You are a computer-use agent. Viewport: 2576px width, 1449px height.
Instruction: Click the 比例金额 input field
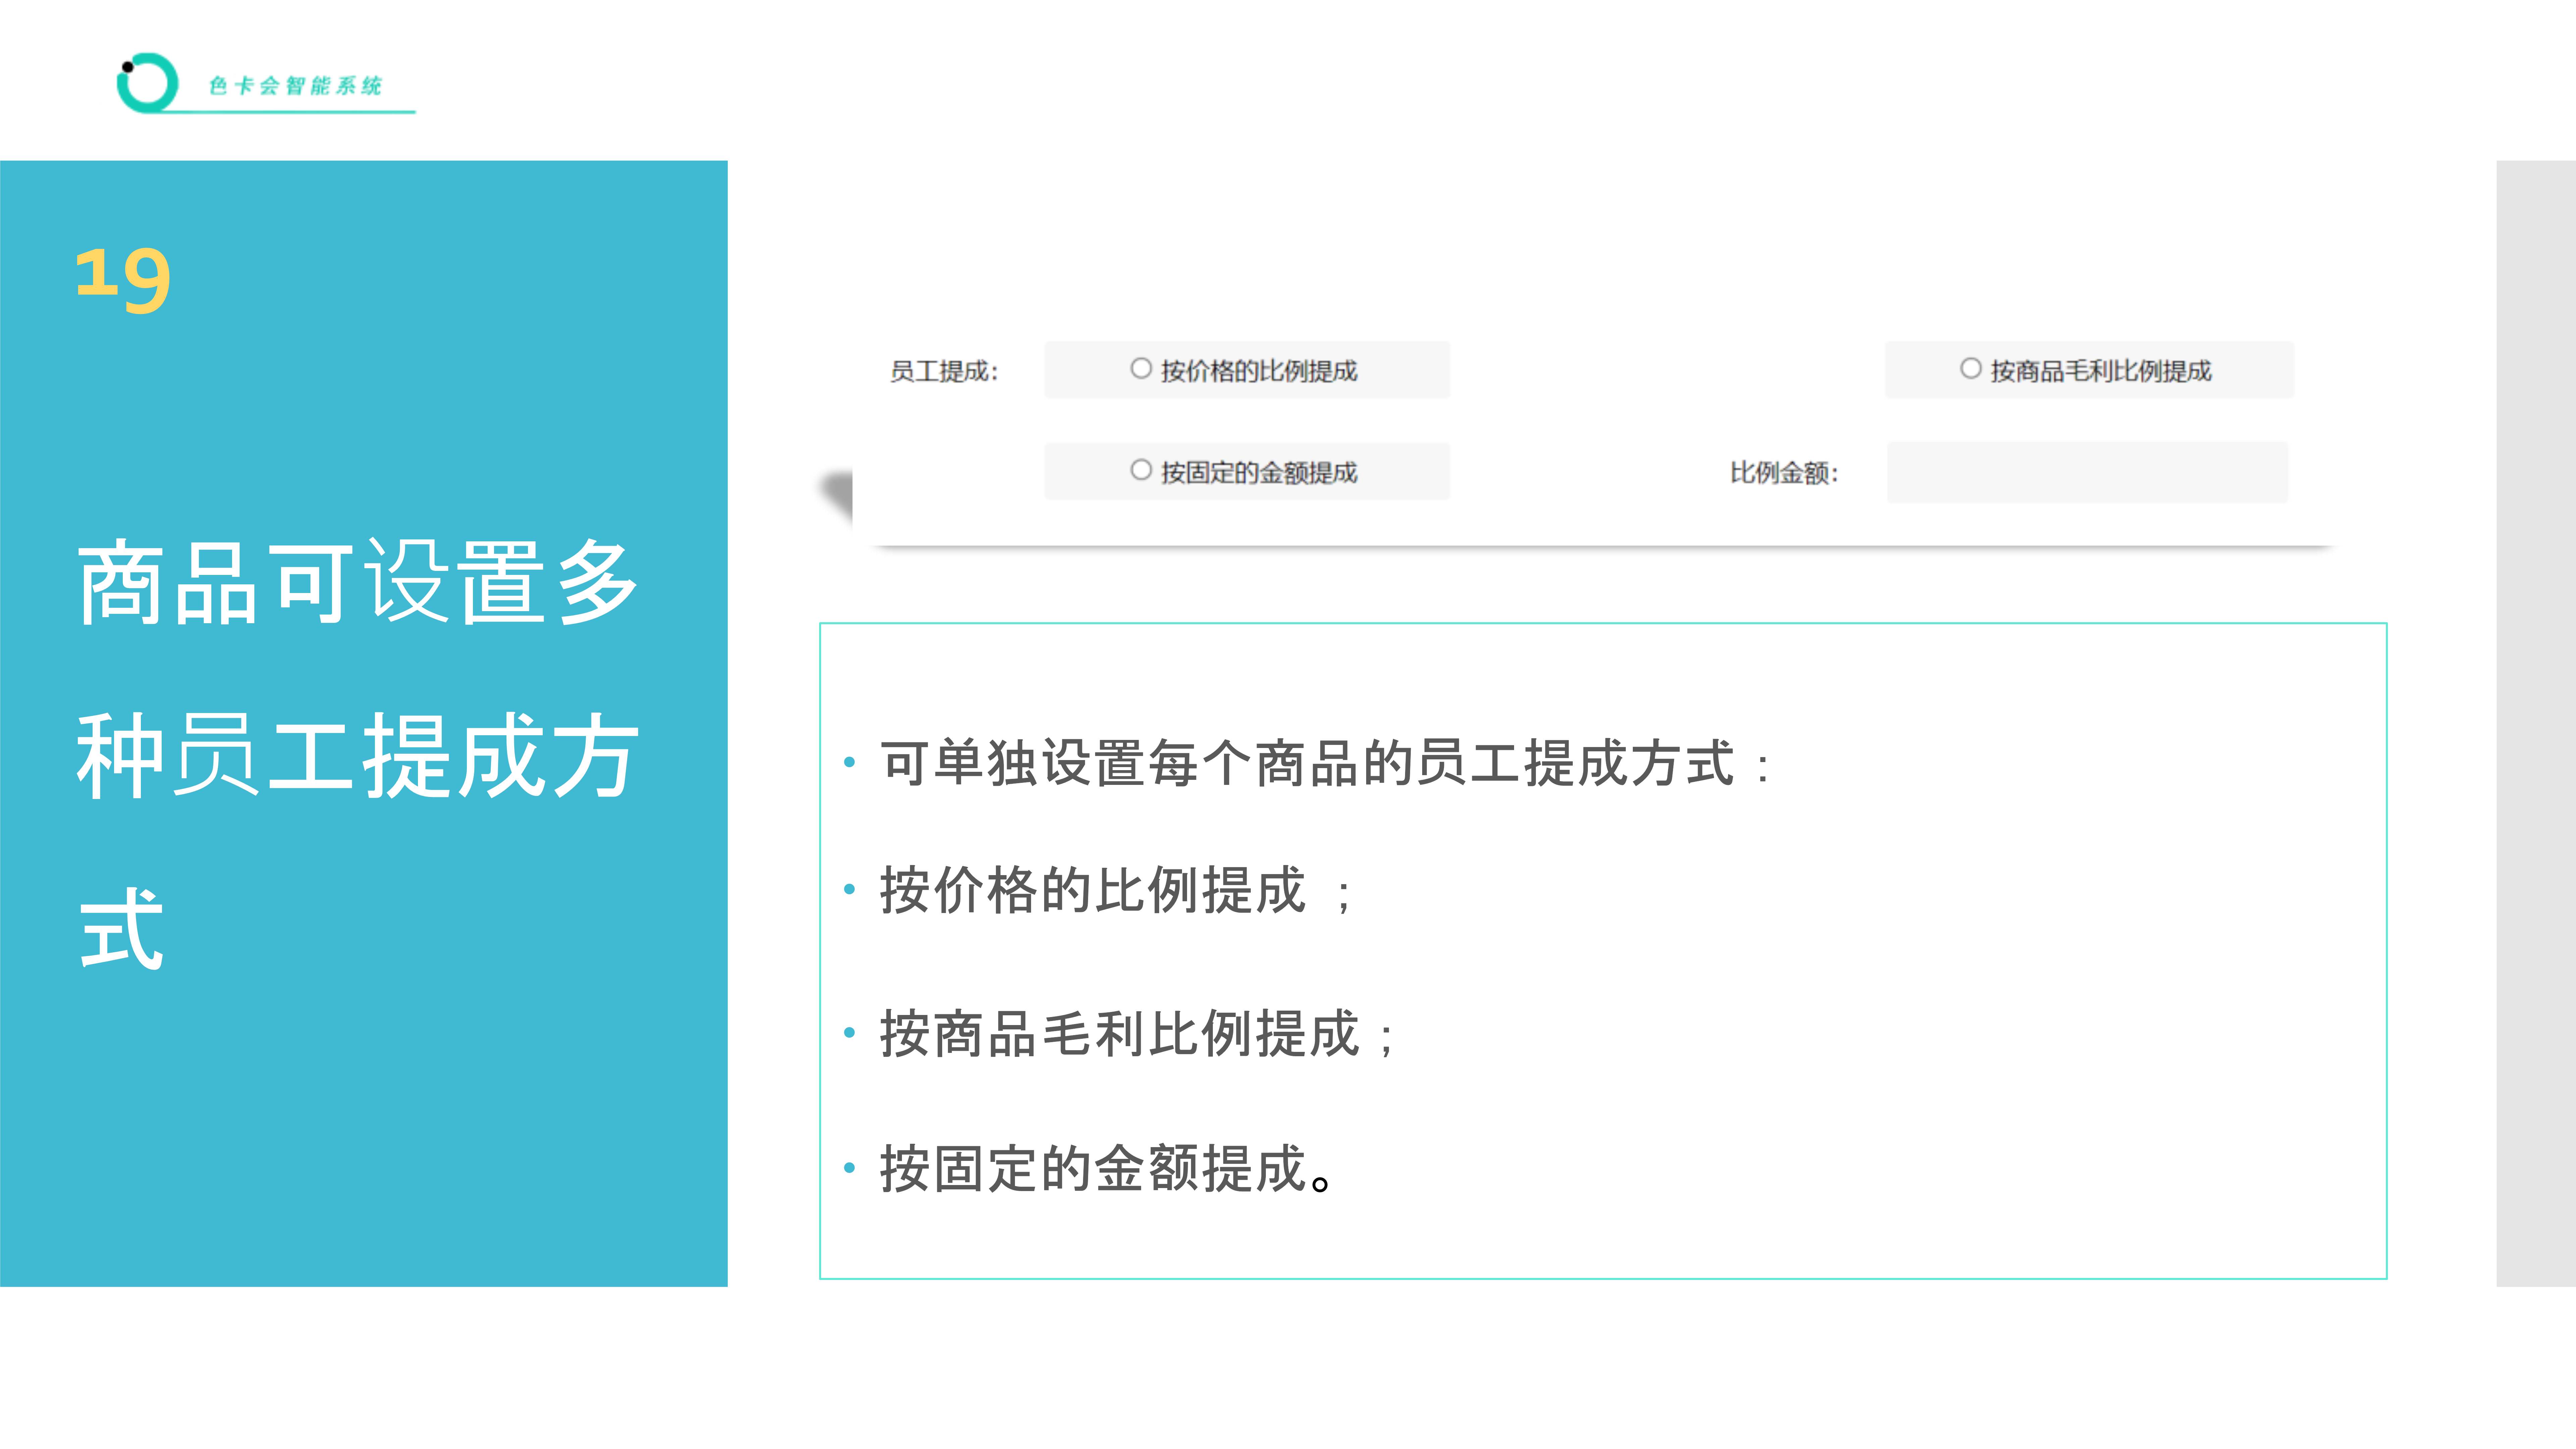(2087, 472)
